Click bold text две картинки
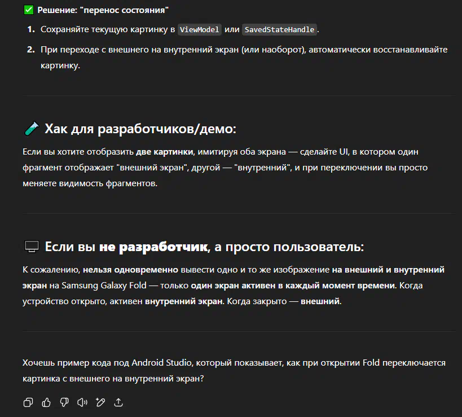 164,152
